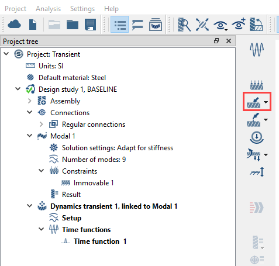Image resolution: width=279 pixels, height=266 pixels.
Task: Select the magnifier search geometry icon
Action: [184, 25]
